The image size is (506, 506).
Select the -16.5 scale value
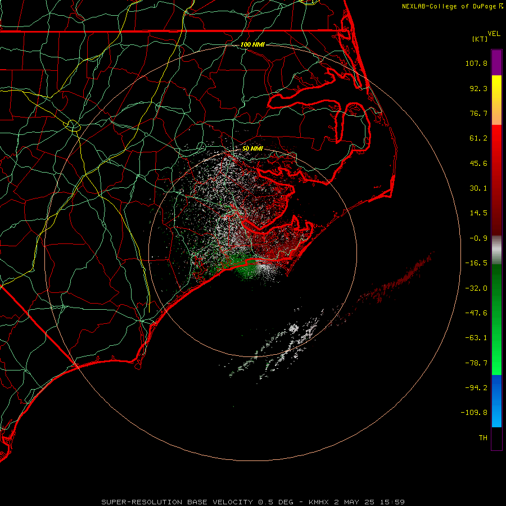click(476, 263)
